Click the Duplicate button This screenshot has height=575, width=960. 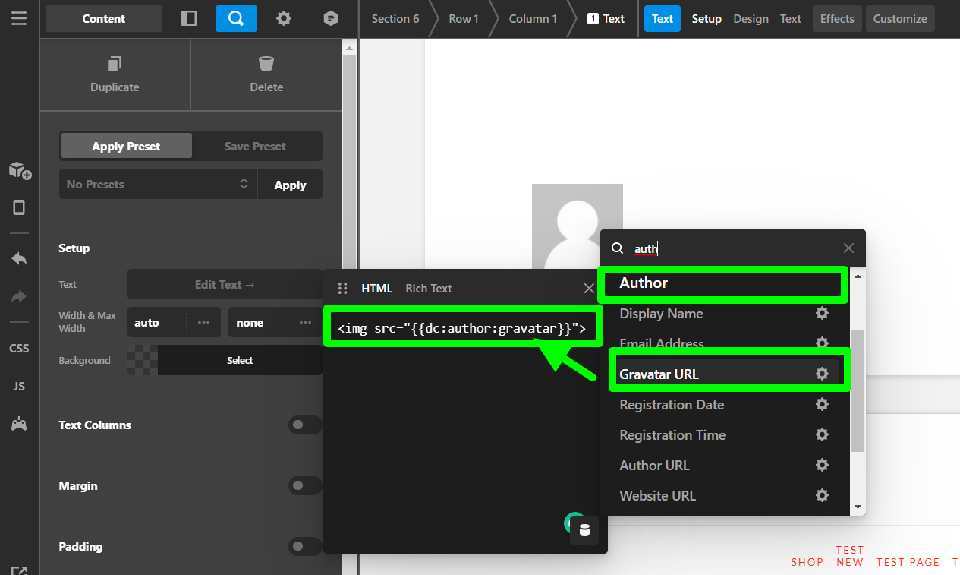[x=115, y=74]
